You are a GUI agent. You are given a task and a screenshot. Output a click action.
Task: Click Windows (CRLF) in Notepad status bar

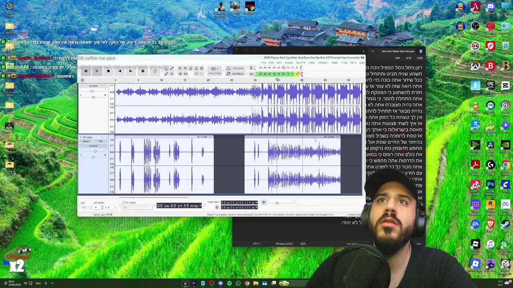point(284,244)
